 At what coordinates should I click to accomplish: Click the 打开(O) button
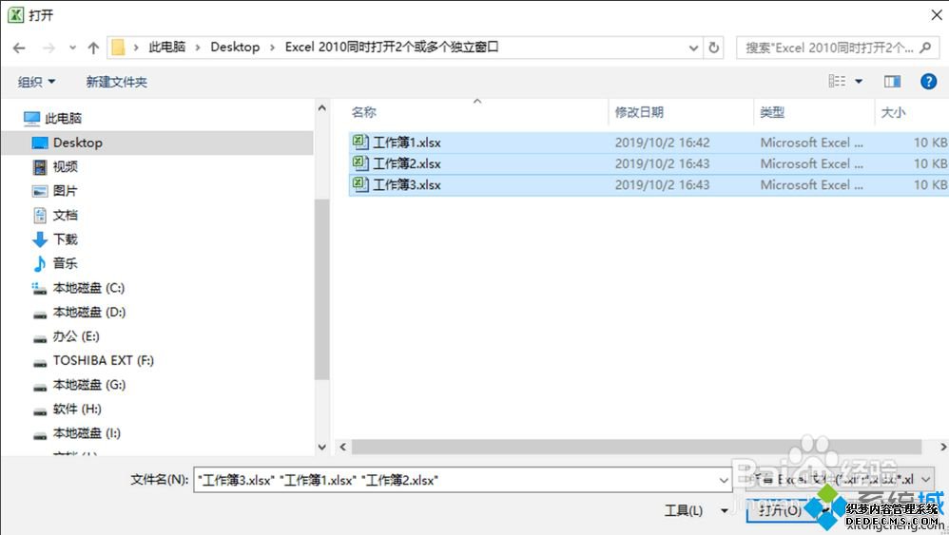782,511
